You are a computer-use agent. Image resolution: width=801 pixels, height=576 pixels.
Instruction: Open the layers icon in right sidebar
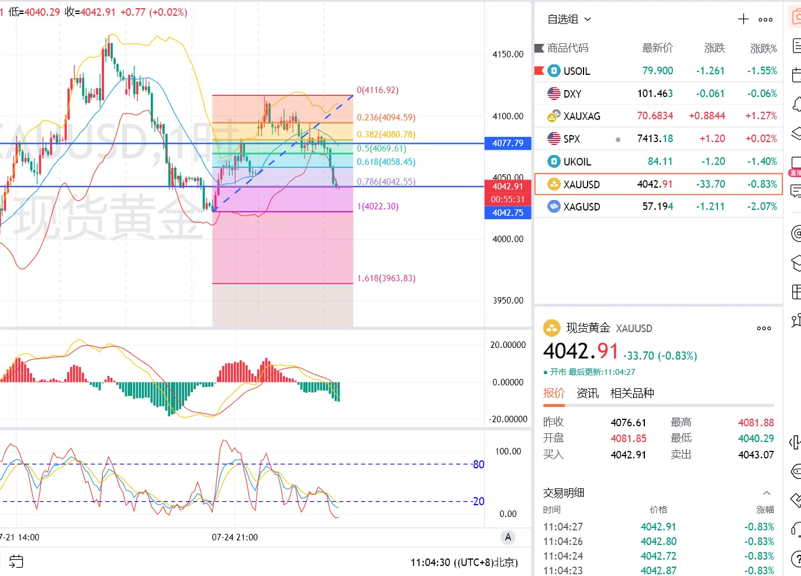point(796,133)
